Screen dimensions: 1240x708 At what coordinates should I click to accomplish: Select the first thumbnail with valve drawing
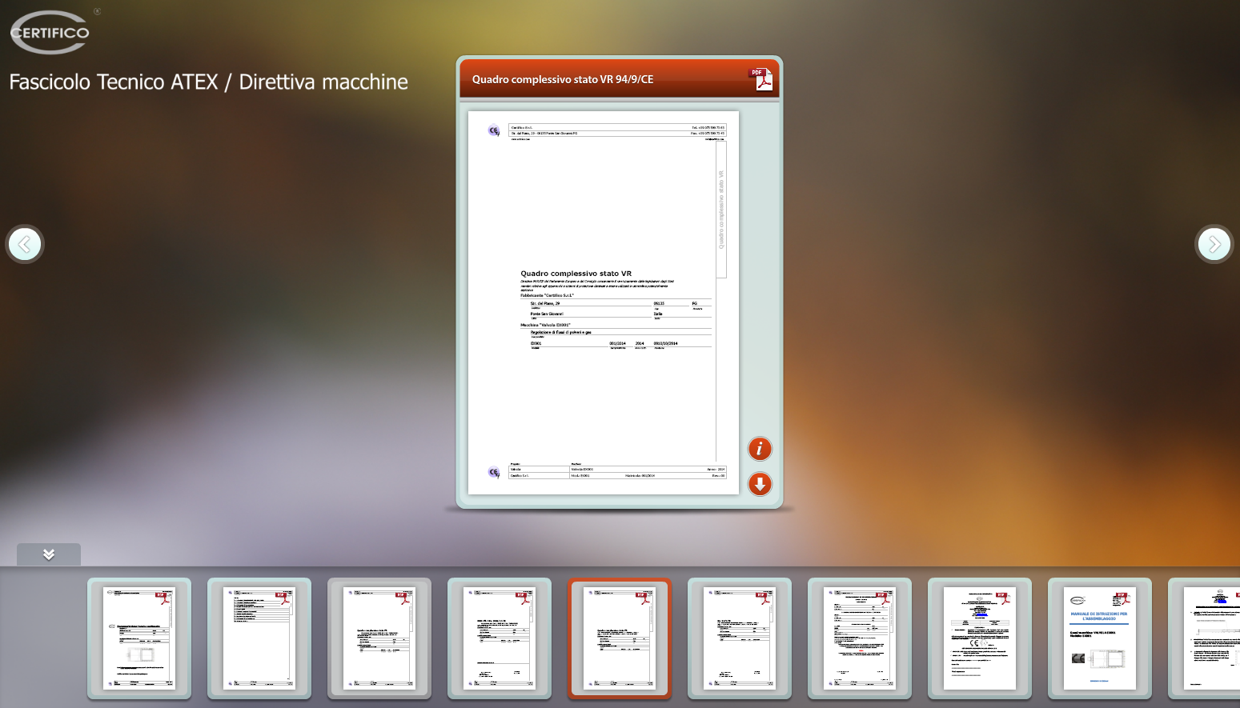point(139,638)
